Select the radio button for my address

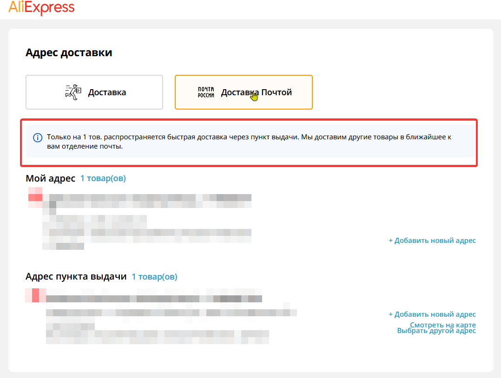[x=35, y=198]
